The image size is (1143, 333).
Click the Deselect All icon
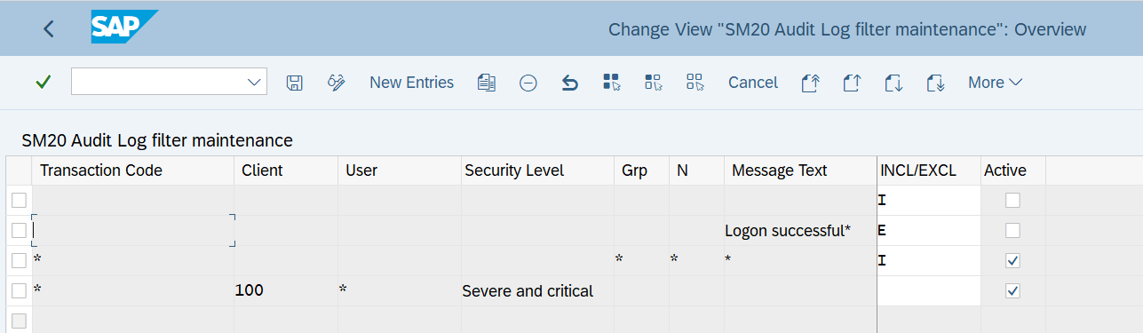tap(695, 83)
